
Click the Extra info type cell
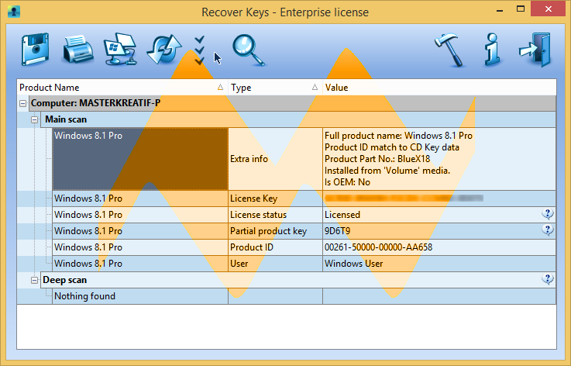point(275,159)
